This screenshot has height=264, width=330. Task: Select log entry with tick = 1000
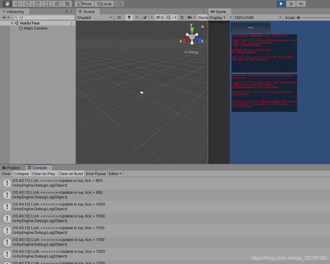pyautogui.click(x=165, y=207)
